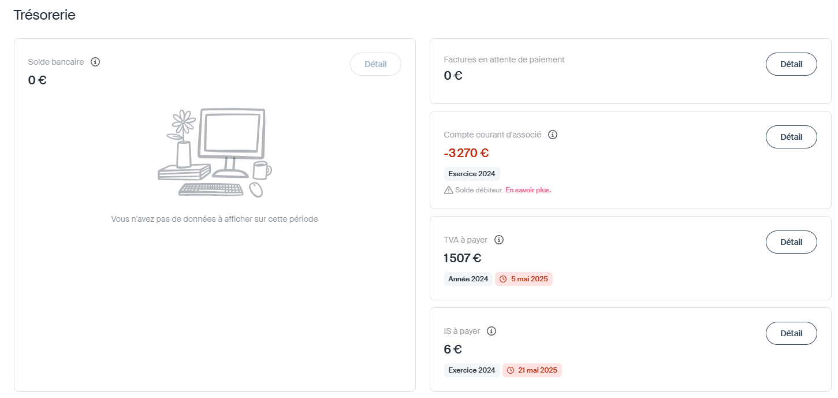Click the empty-state computer illustration
The height and width of the screenshot is (398, 838).
(x=214, y=153)
